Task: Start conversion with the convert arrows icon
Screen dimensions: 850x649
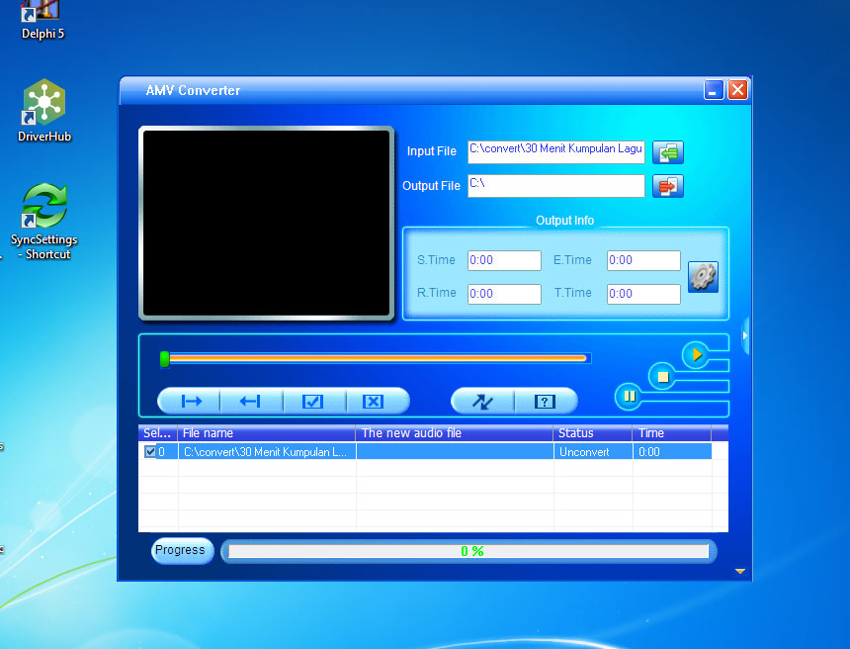Action: click(482, 401)
